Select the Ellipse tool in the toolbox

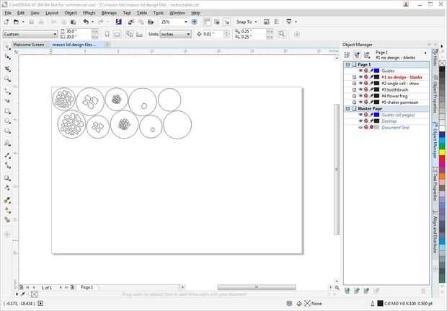pos(7,121)
